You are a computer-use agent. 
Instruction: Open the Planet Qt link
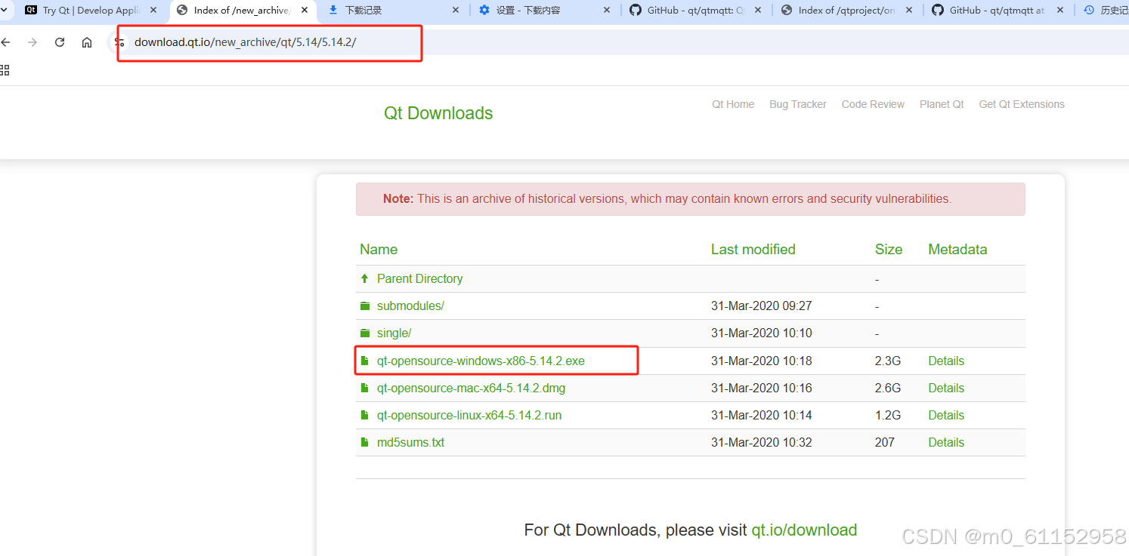[941, 104]
